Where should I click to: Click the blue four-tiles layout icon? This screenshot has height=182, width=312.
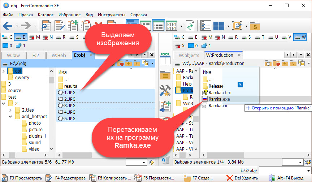219,26
